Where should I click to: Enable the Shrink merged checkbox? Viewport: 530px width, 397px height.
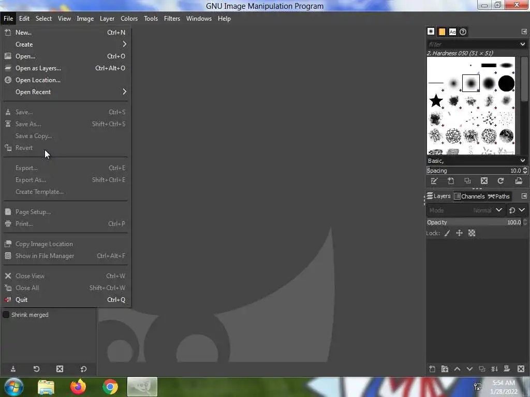pyautogui.click(x=6, y=315)
